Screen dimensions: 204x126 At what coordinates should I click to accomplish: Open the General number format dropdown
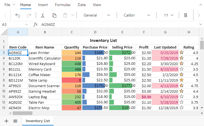pyautogui.click(x=97, y=15)
